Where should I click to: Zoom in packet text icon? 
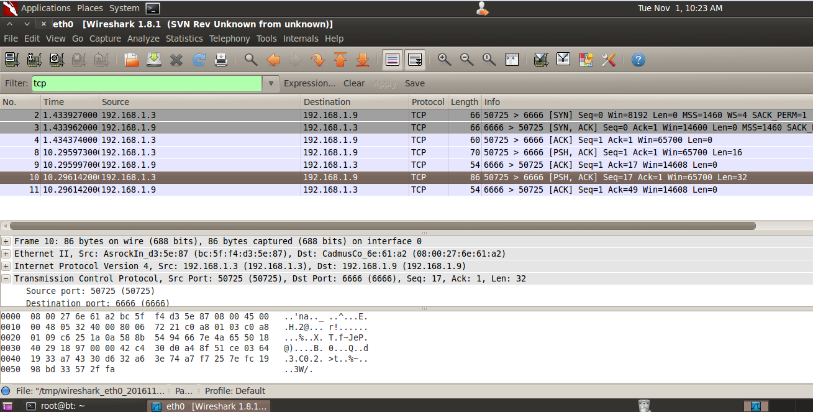(445, 60)
